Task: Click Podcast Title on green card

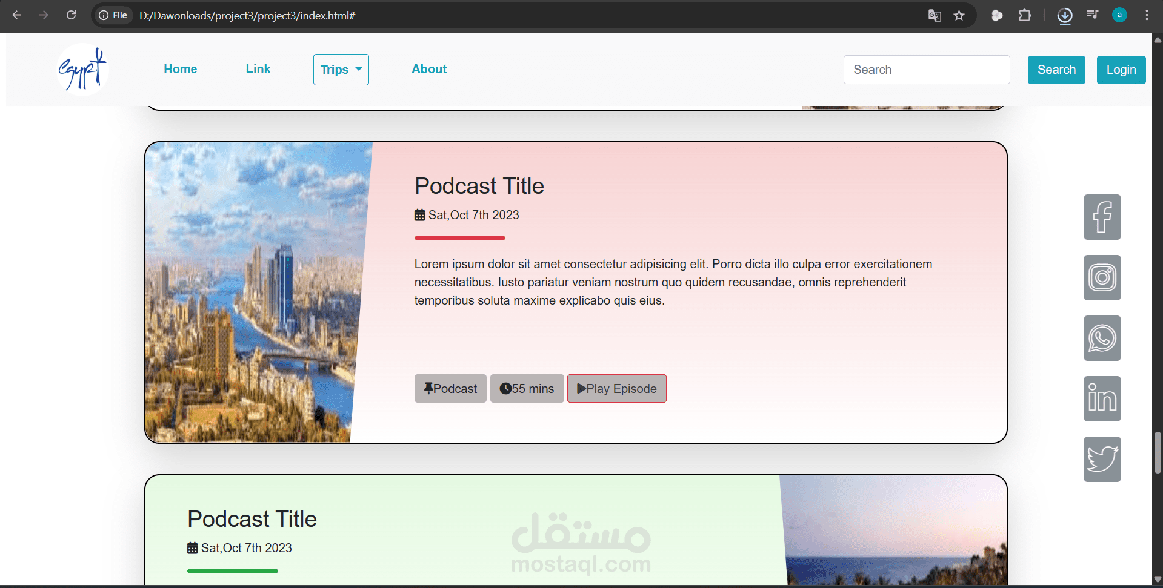Action: pos(252,519)
